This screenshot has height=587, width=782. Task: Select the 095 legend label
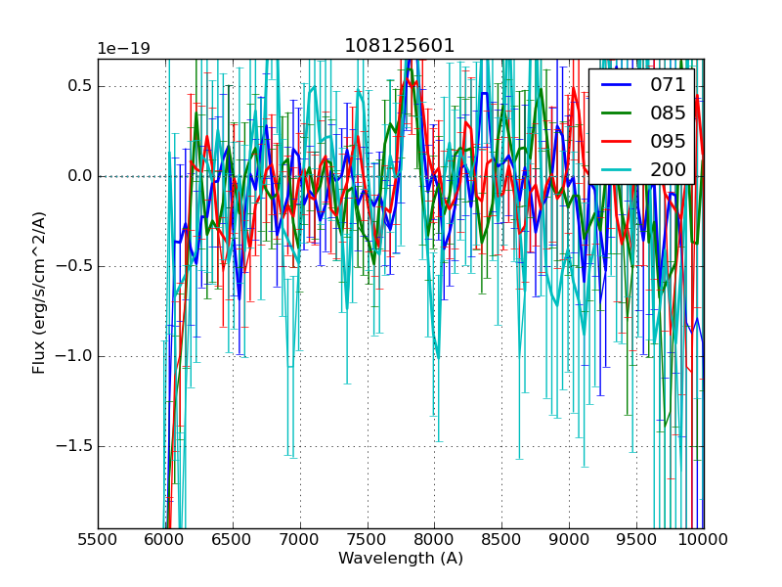tap(668, 141)
